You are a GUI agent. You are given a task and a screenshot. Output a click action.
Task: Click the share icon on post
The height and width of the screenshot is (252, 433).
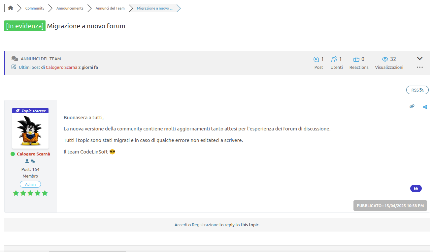425,107
